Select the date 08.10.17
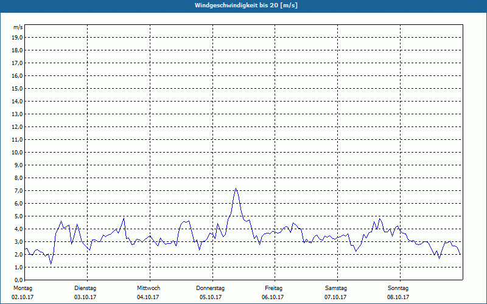487x304 pixels. tap(398, 297)
